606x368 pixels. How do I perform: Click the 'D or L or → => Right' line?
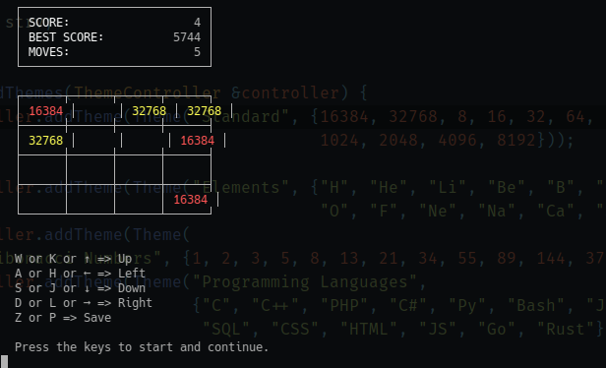(x=84, y=303)
